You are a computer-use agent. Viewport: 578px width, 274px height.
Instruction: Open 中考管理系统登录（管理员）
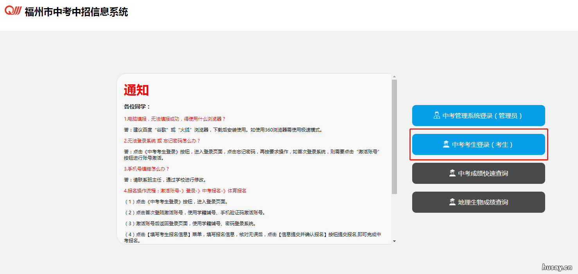(x=478, y=115)
